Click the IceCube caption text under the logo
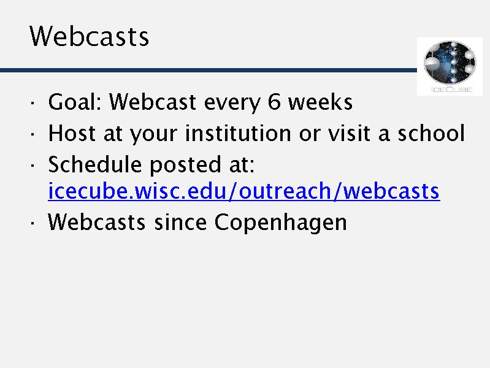This screenshot has height=368, width=490. [x=450, y=88]
